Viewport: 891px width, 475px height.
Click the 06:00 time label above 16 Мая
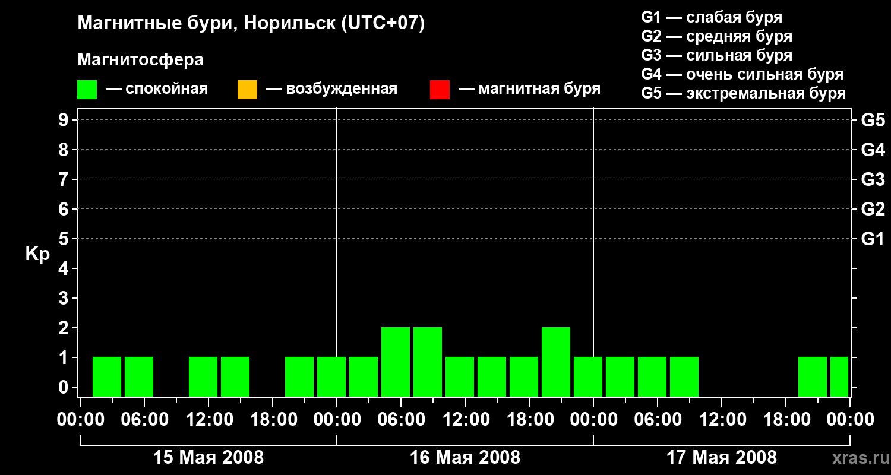tap(401, 420)
